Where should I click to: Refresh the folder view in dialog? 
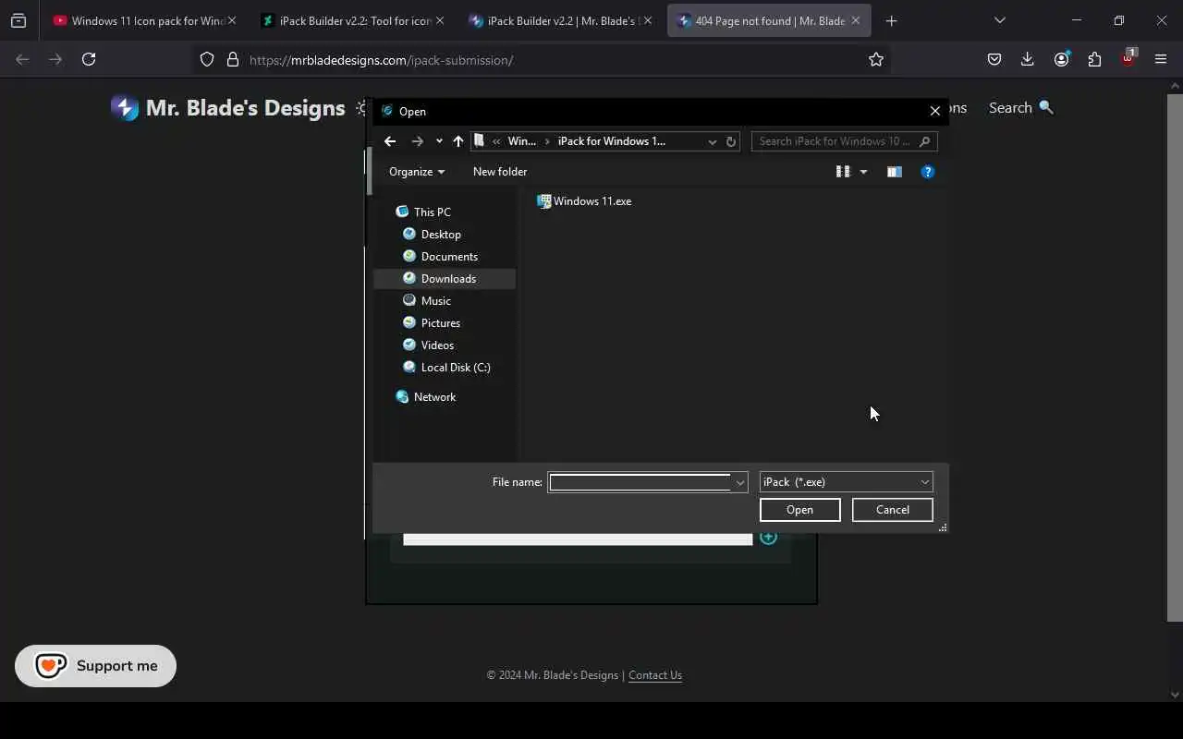[x=731, y=141]
